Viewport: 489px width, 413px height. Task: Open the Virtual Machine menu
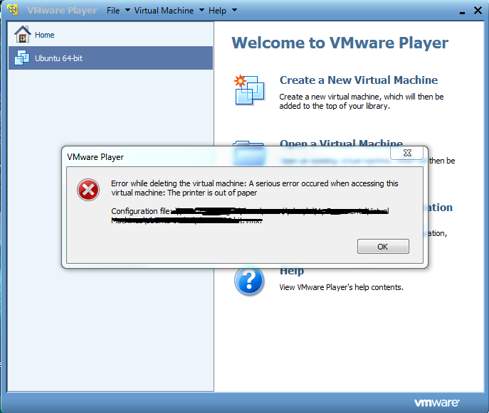164,11
